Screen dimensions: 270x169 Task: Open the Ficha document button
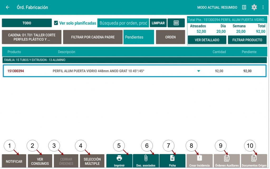172,161
